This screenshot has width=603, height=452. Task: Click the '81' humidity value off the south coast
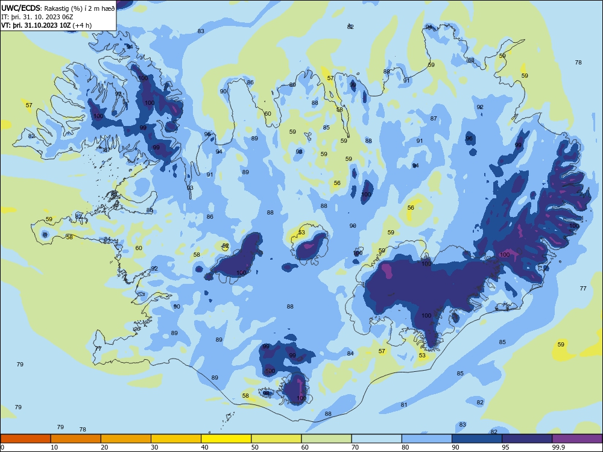click(404, 405)
